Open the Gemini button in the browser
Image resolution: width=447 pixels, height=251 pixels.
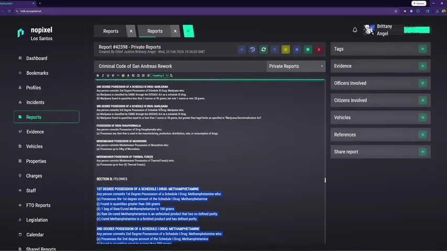tap(419, 4)
